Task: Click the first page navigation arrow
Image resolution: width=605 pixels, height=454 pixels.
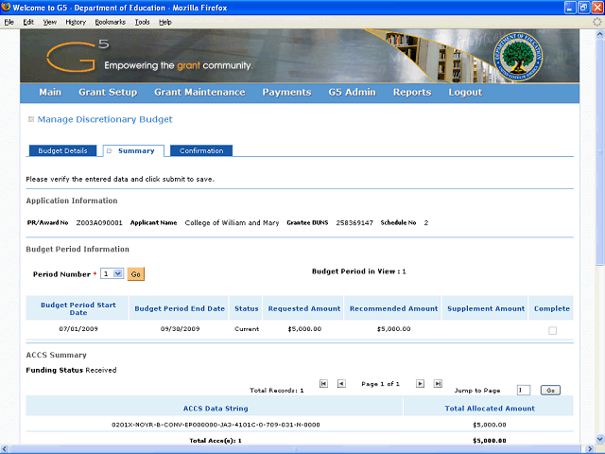Action: click(x=324, y=384)
